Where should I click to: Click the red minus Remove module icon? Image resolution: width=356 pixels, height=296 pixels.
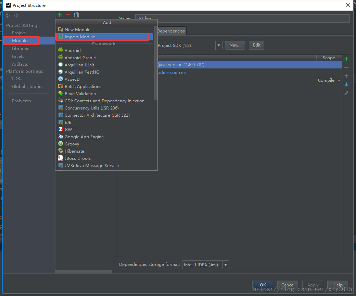tap(68, 15)
